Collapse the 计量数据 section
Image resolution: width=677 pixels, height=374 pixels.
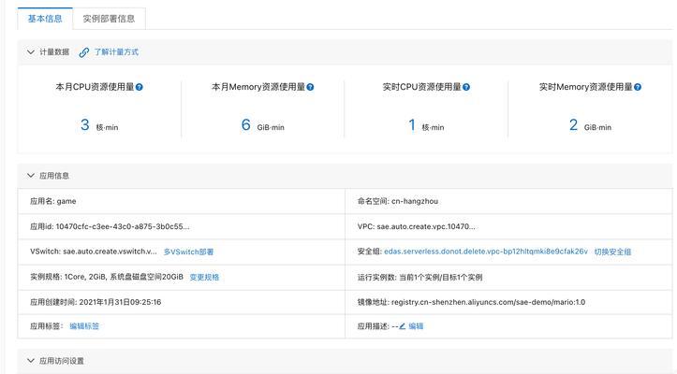(x=31, y=52)
